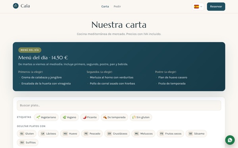
Task: Click the SU sulfitos allergen badge
Action: (22, 142)
